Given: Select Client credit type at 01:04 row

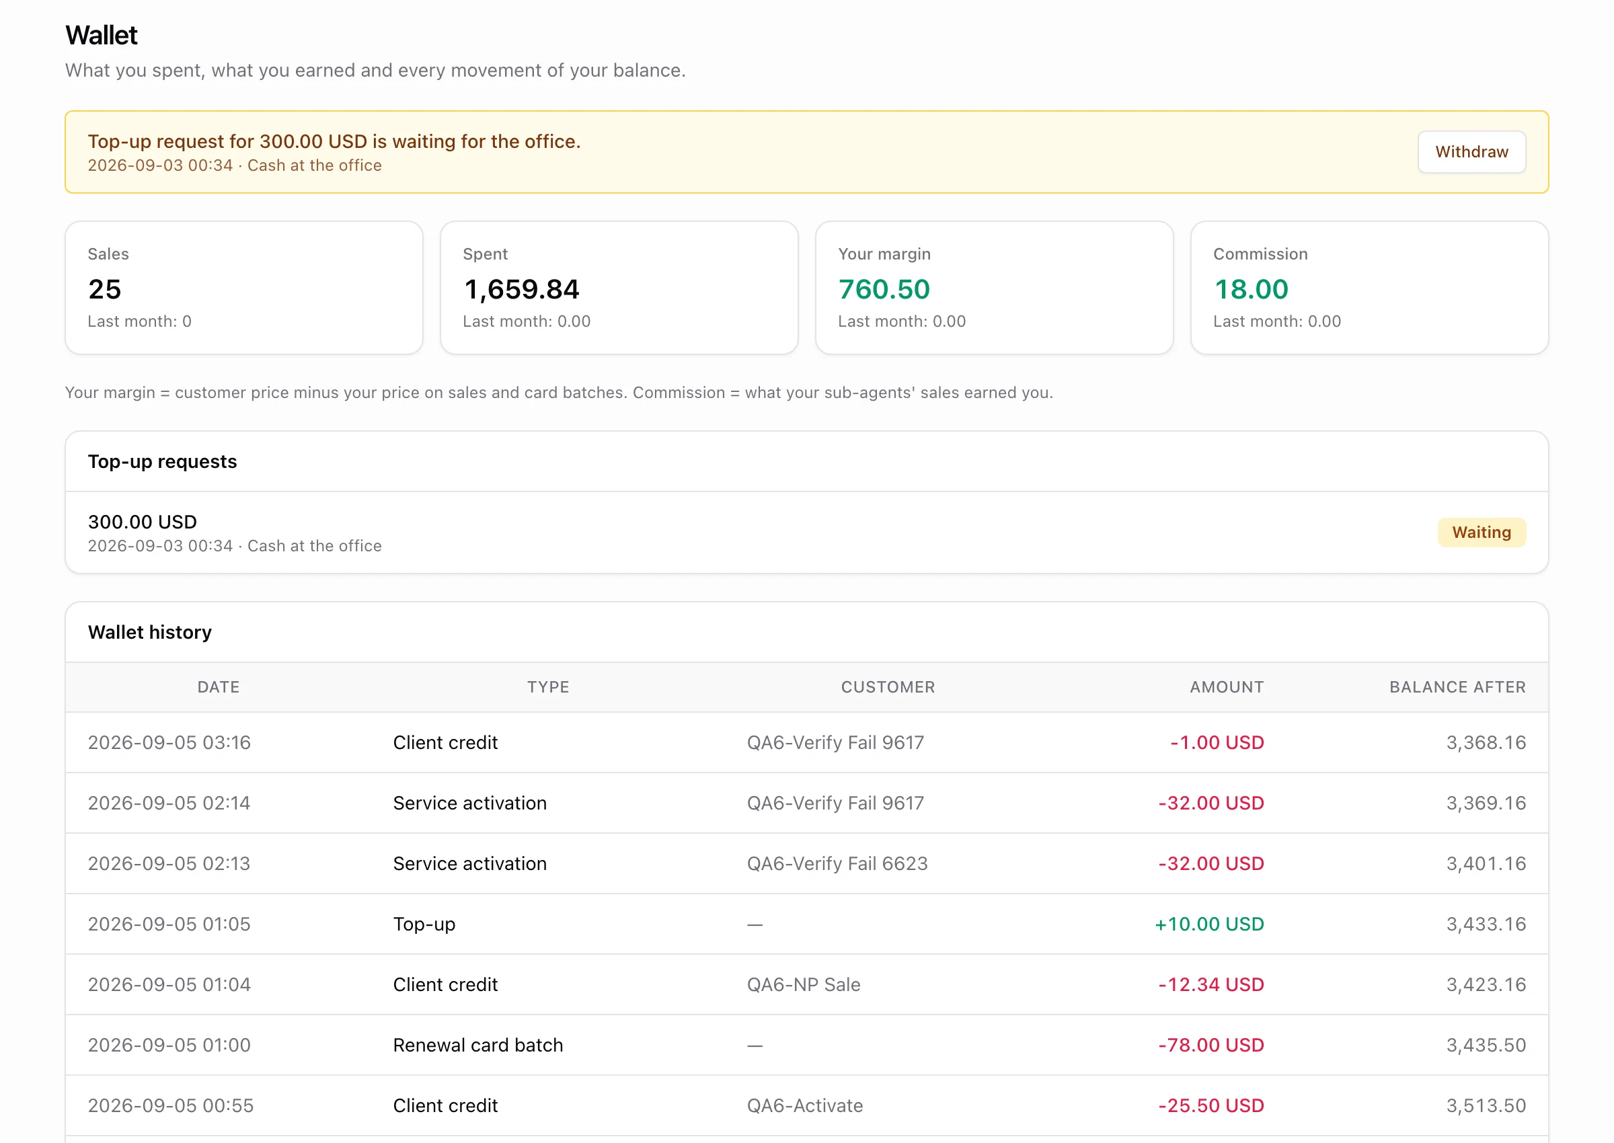Looking at the screenshot, I should click(x=446, y=984).
